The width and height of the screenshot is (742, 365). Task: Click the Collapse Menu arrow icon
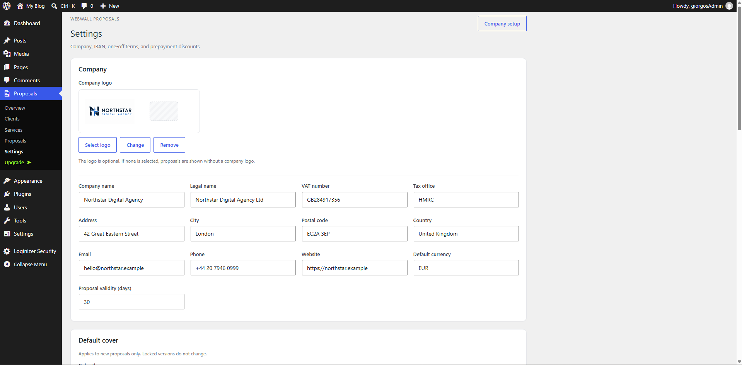[x=7, y=264]
